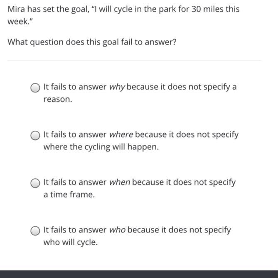Click 'where the cycling will happen.' text
The width and height of the screenshot is (278, 278).
(x=101, y=147)
